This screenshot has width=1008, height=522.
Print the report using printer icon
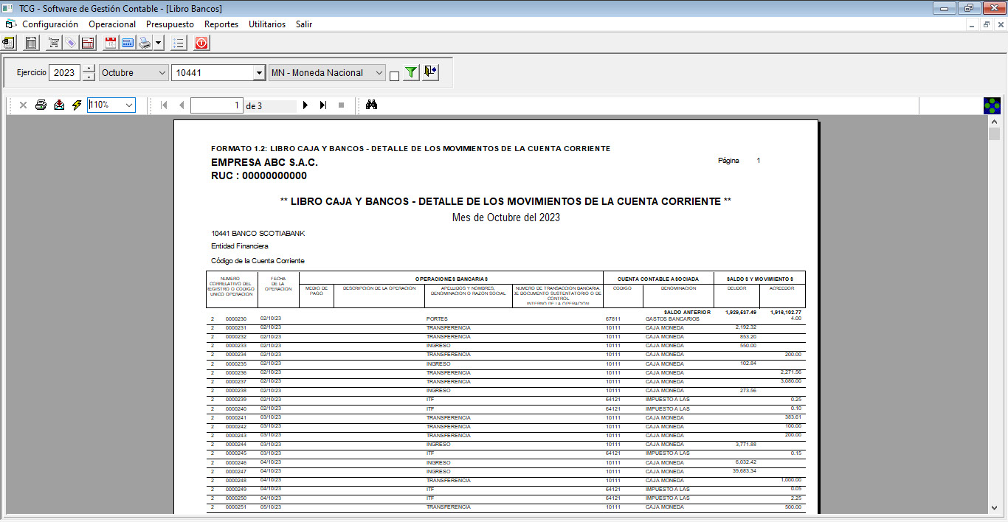tap(41, 105)
